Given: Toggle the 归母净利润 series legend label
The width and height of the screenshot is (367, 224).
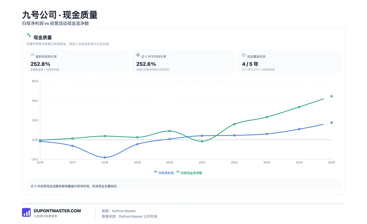Looking at the screenshot, I should point(166,173).
